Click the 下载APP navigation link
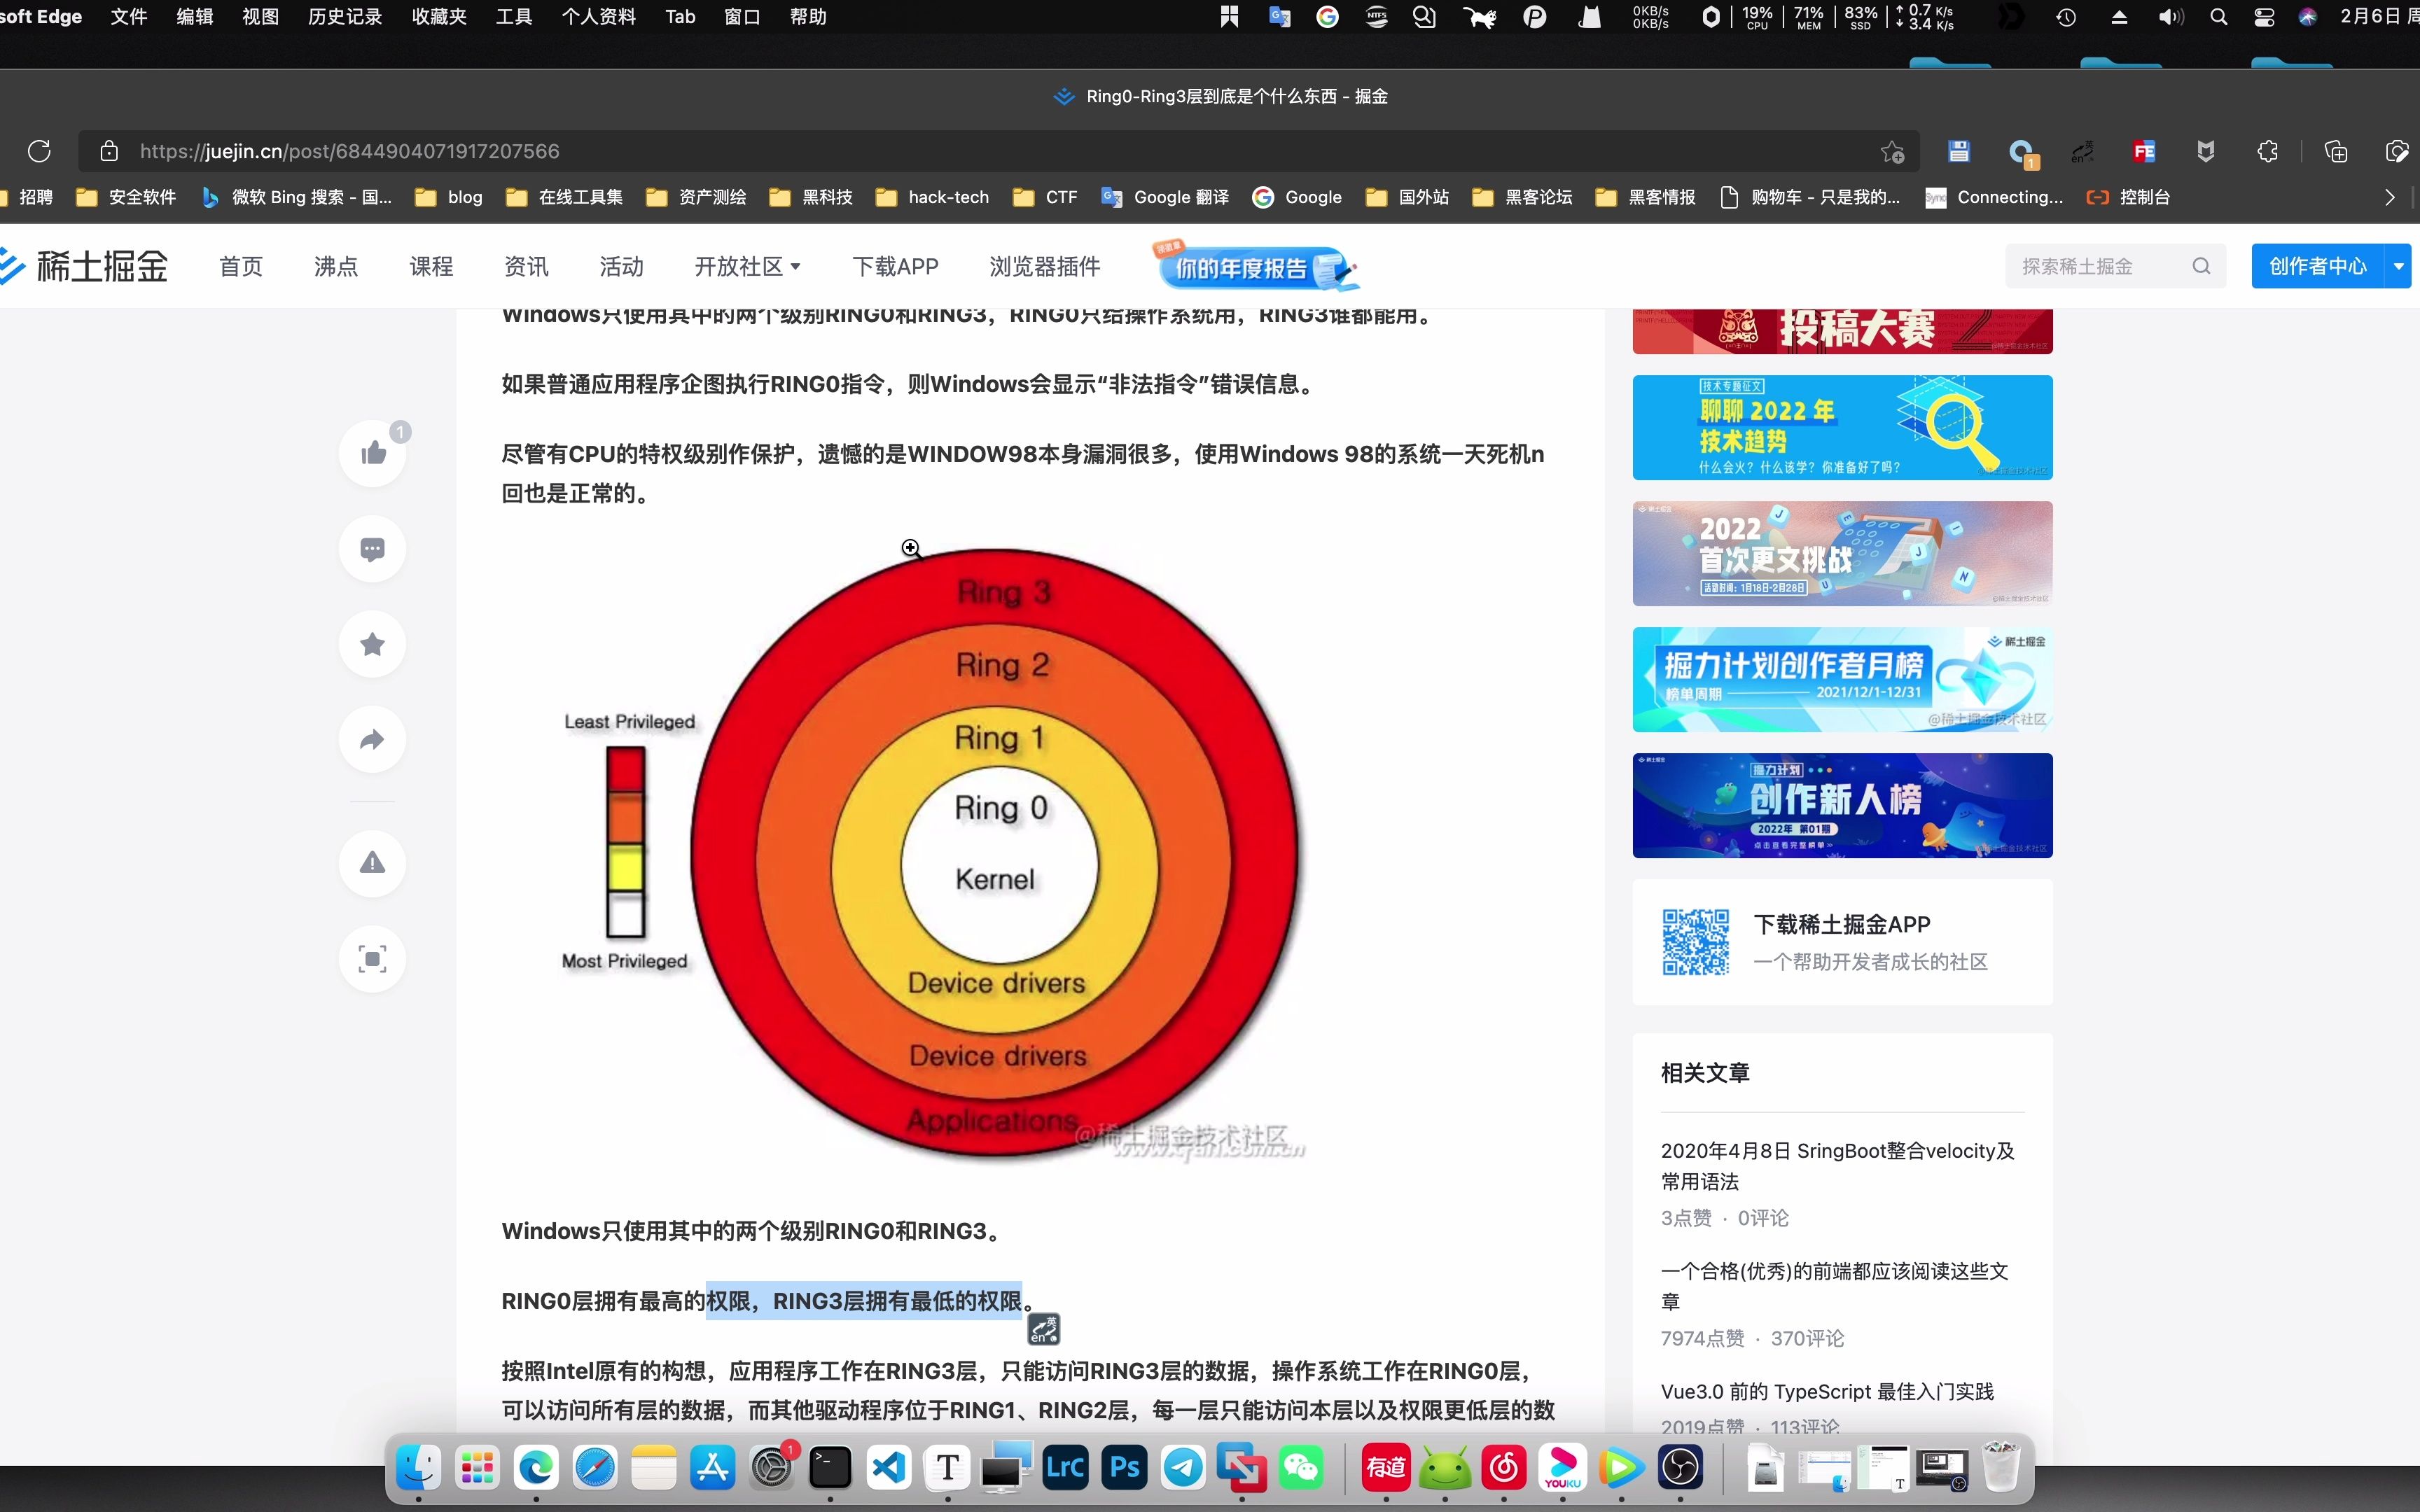The width and height of the screenshot is (2420, 1512). [x=894, y=266]
